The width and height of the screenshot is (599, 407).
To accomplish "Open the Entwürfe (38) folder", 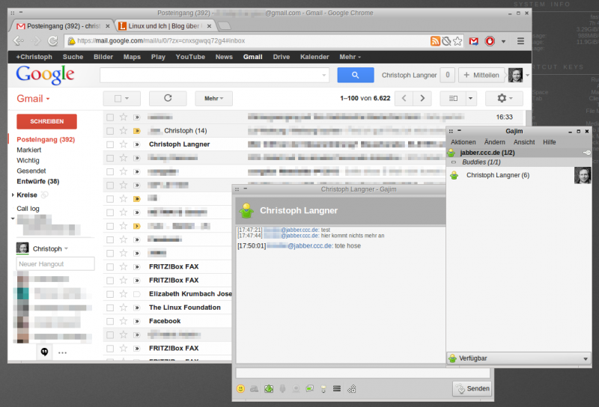I will click(38, 181).
